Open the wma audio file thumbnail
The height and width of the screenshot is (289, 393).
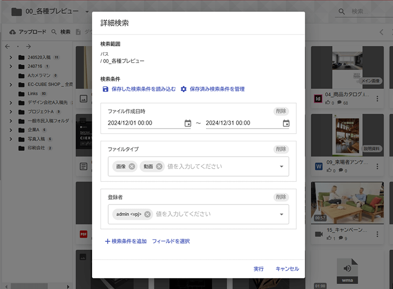pyautogui.click(x=347, y=271)
